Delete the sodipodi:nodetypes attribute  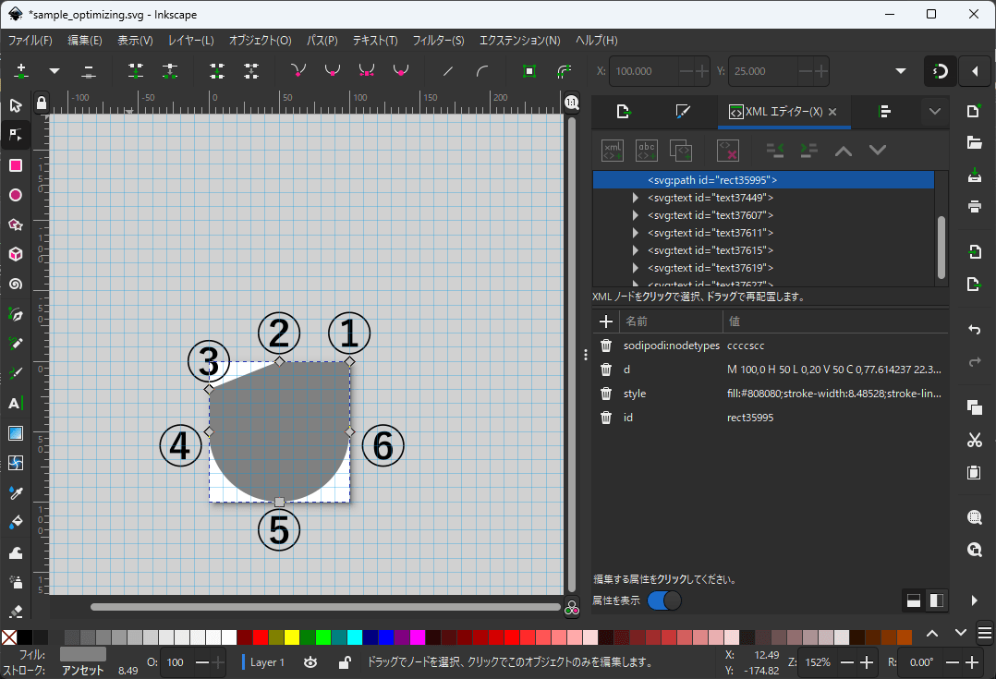click(x=606, y=346)
